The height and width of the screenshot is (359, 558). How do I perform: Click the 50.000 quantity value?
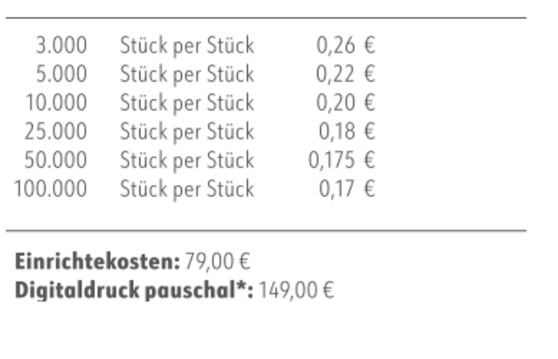coord(56,160)
